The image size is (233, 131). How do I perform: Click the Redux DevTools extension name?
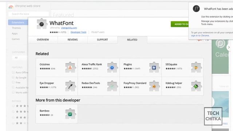[x=91, y=83]
